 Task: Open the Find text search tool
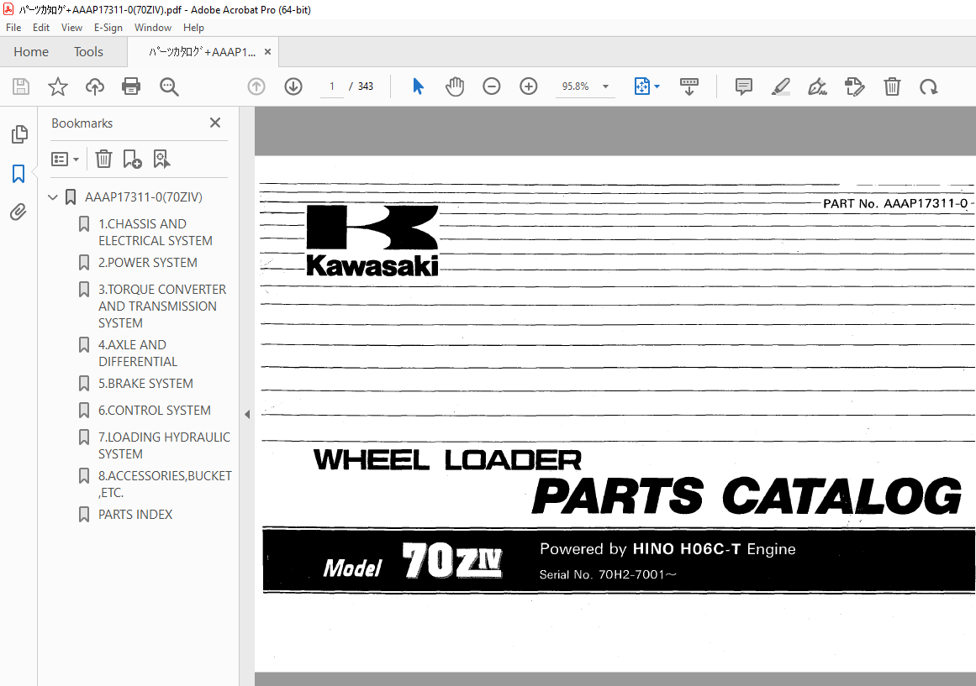point(169,86)
